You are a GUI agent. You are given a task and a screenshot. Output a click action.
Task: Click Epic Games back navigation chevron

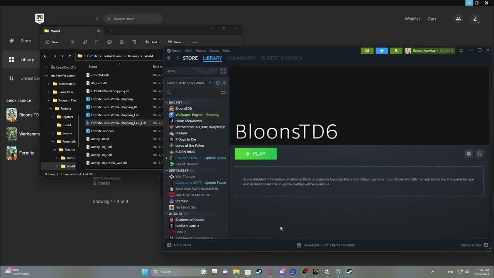[97, 19]
